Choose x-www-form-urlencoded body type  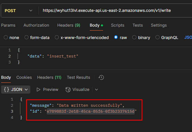57,37
